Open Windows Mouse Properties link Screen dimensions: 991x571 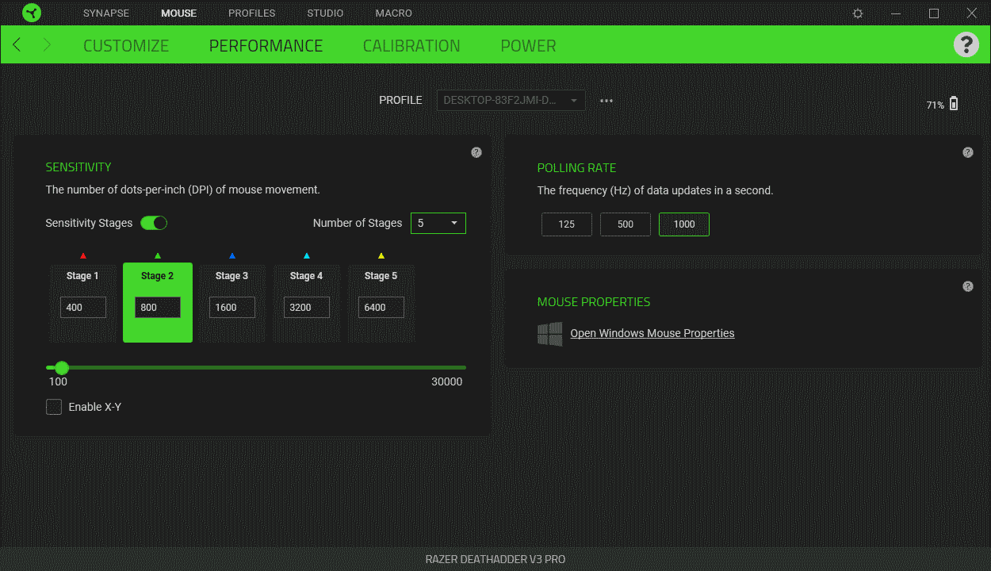(652, 333)
